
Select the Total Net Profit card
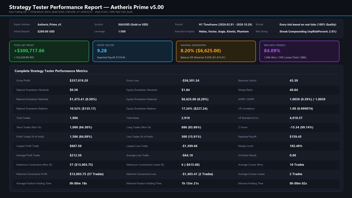coord(49,51)
